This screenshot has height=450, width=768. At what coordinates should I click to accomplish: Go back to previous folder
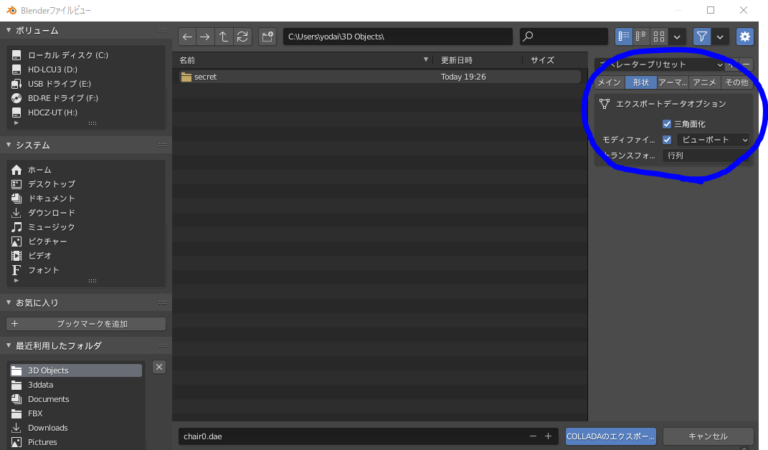[187, 37]
